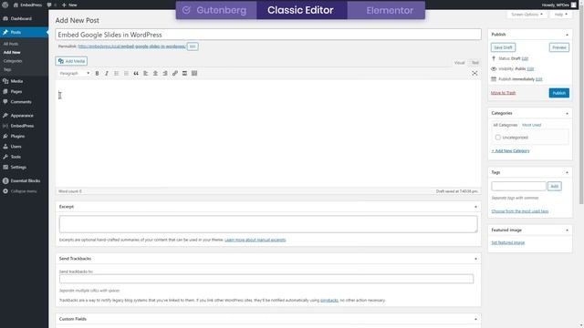This screenshot has height=328, width=584.
Task: Toggle bold formatting in editor toolbar
Action: click(98, 73)
